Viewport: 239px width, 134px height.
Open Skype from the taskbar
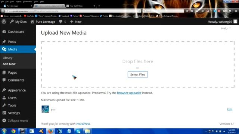point(78,131)
